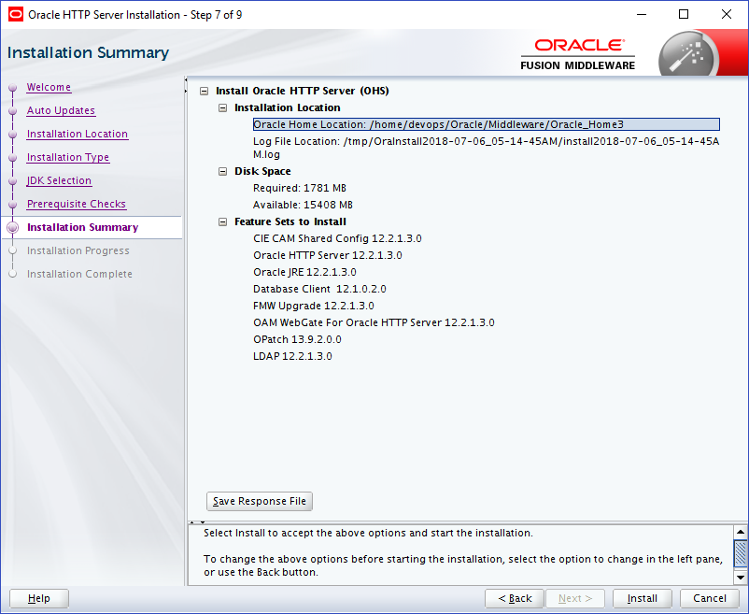
Task: Select the Log File Location row
Action: [487, 148]
